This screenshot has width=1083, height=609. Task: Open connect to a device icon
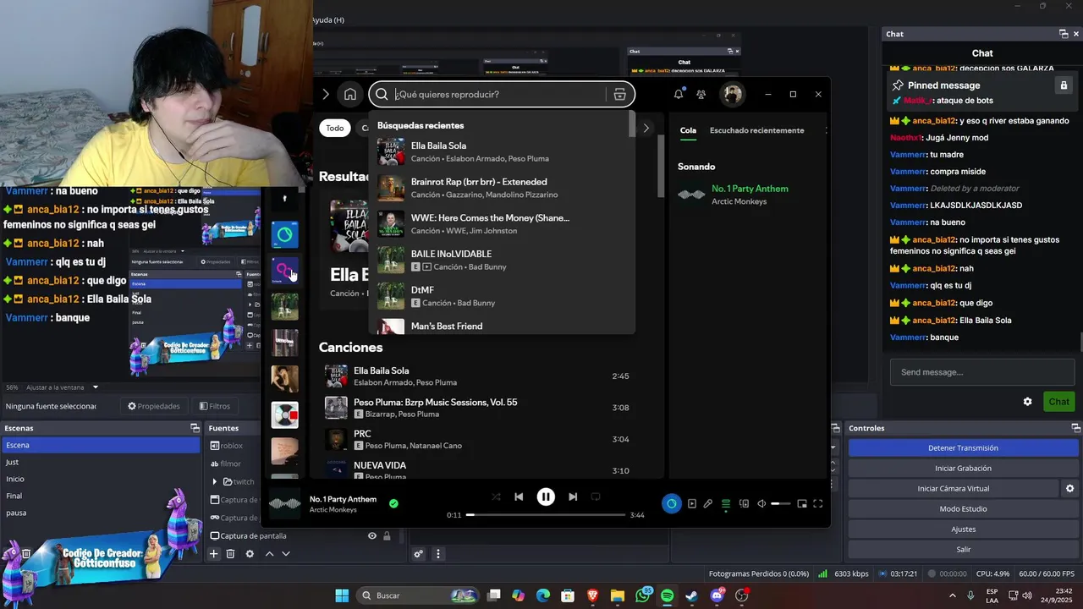pos(744,503)
